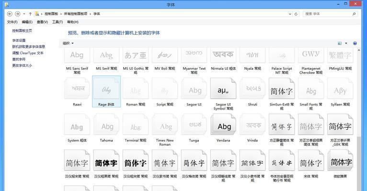This screenshot has height=191, width=367.
Task: Select the System bold font icon
Action: tap(77, 125)
